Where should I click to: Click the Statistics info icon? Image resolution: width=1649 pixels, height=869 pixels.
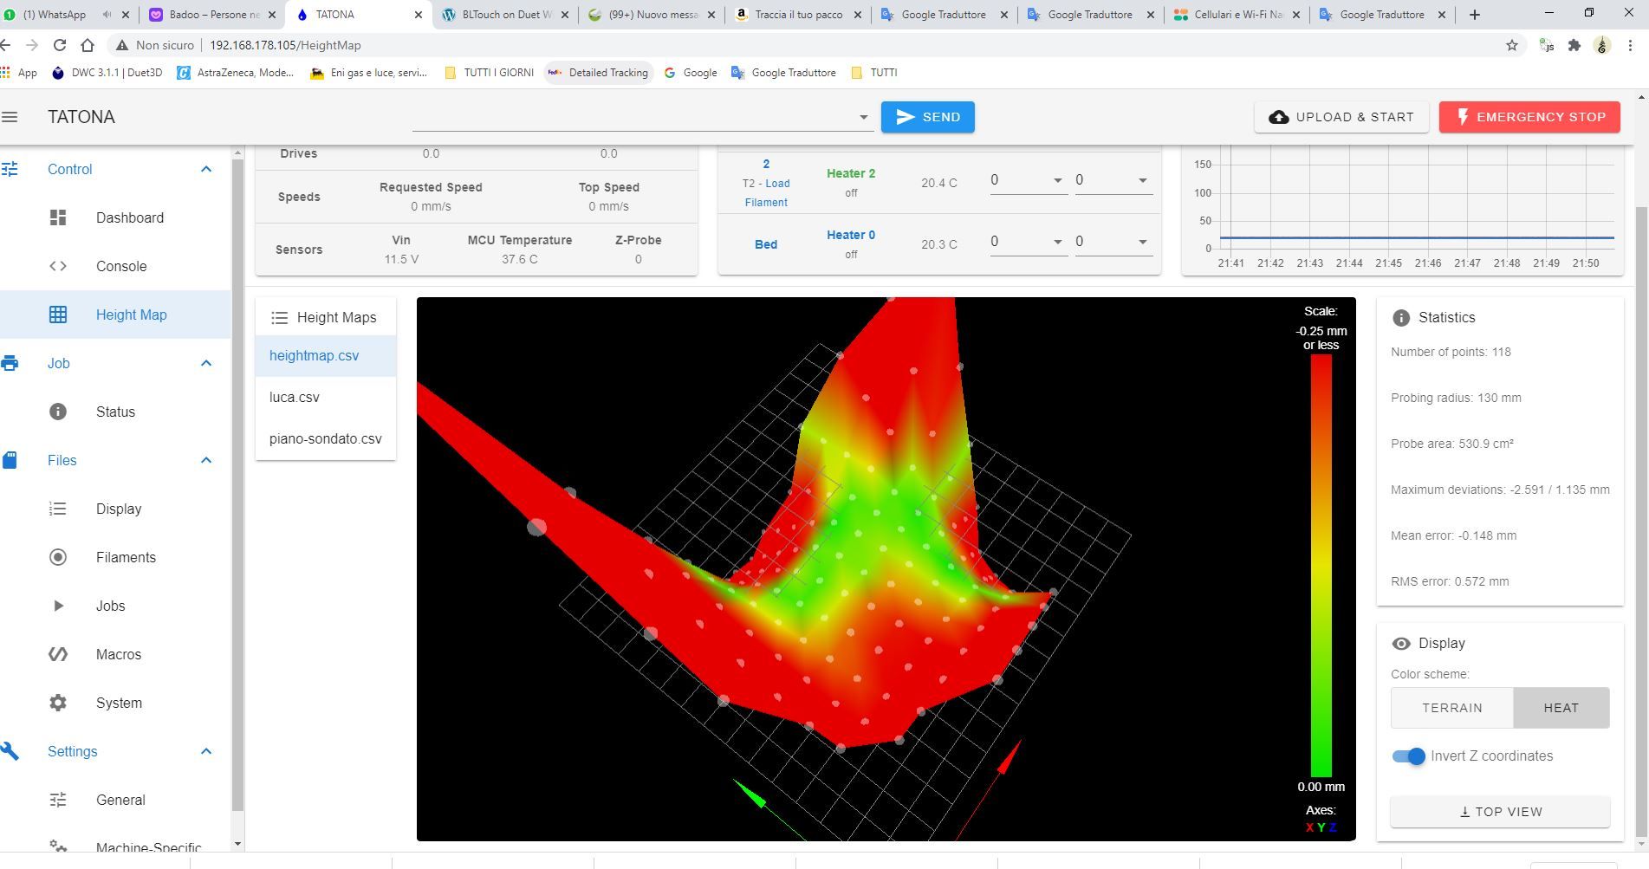(x=1400, y=318)
